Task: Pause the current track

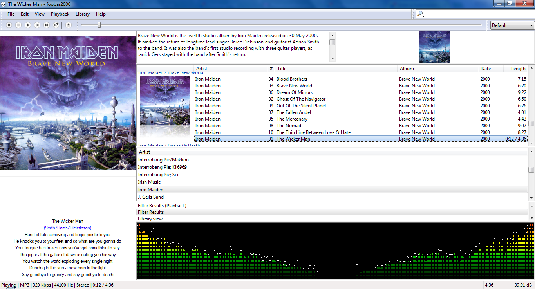Action: coord(18,25)
